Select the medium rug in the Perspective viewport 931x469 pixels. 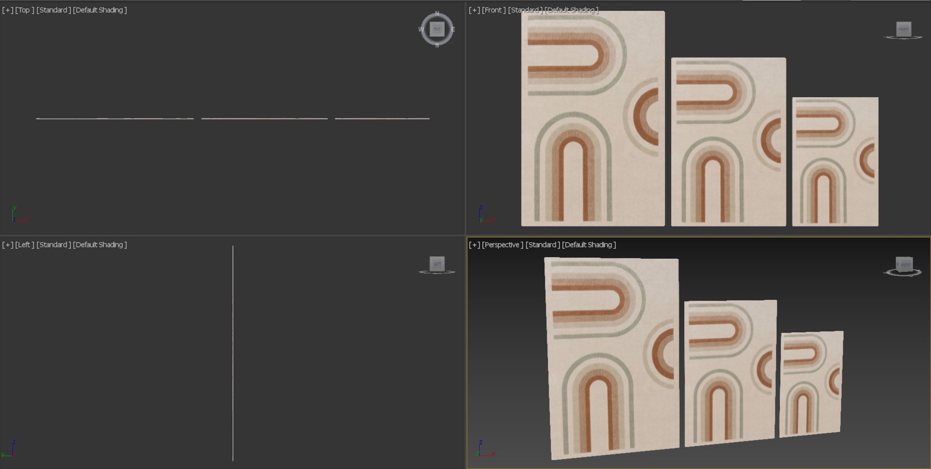coord(730,373)
